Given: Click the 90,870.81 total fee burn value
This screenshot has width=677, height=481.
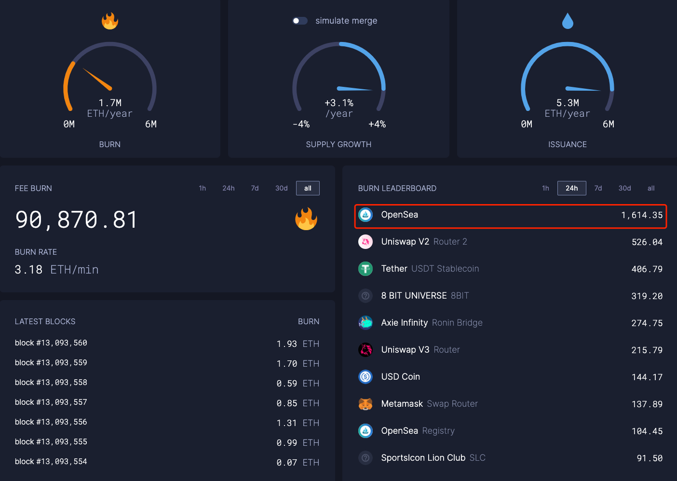Looking at the screenshot, I should point(77,220).
